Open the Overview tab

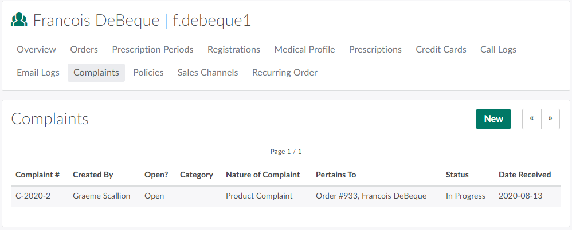pyautogui.click(x=36, y=50)
